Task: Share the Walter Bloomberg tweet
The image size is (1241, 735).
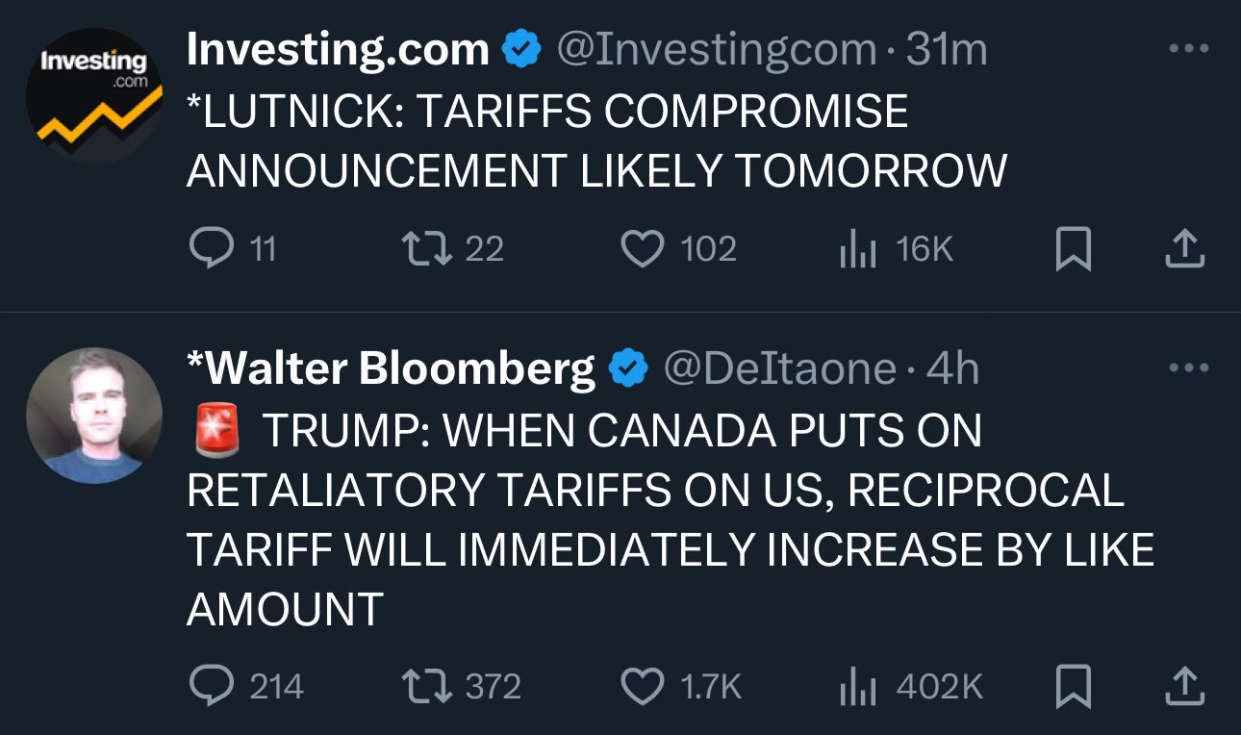Action: point(1184,686)
